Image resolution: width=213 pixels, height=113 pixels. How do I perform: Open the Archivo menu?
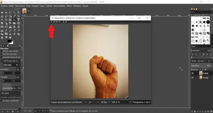click(4, 6)
